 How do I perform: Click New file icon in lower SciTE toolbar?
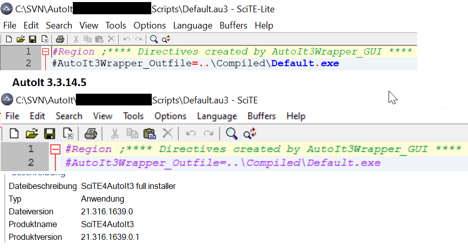tap(14, 133)
